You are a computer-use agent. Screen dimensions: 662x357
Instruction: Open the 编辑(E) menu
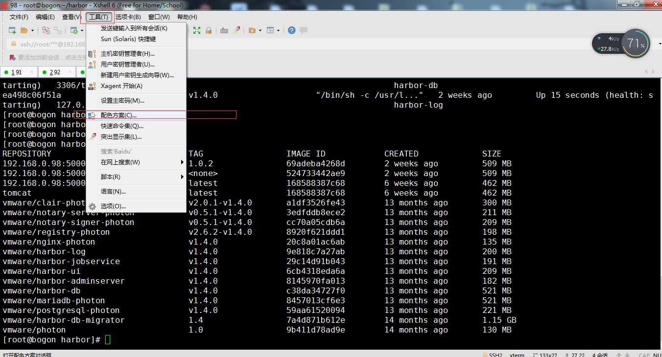click(x=45, y=17)
